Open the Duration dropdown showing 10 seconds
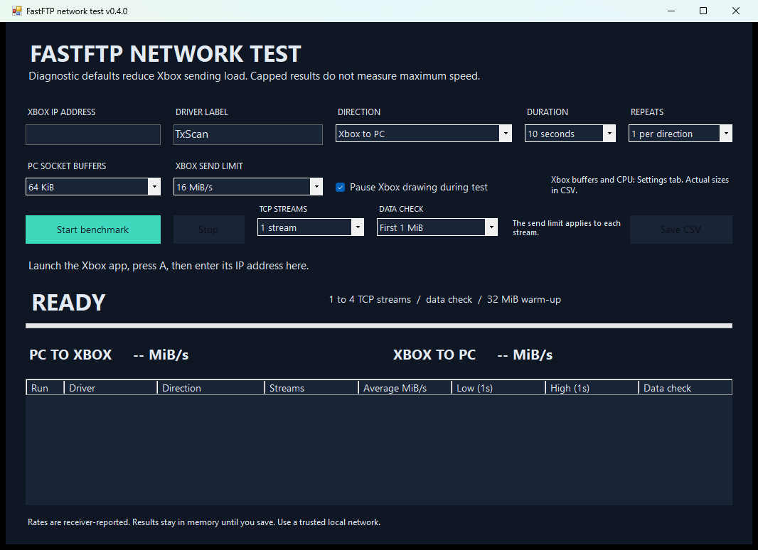Viewport: 758px width, 550px height. pos(570,134)
